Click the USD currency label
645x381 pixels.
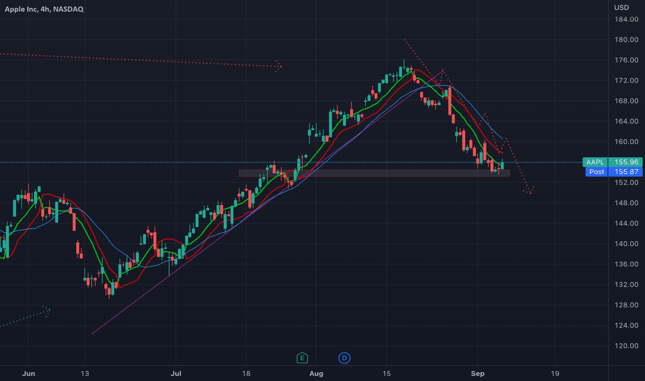tap(621, 8)
